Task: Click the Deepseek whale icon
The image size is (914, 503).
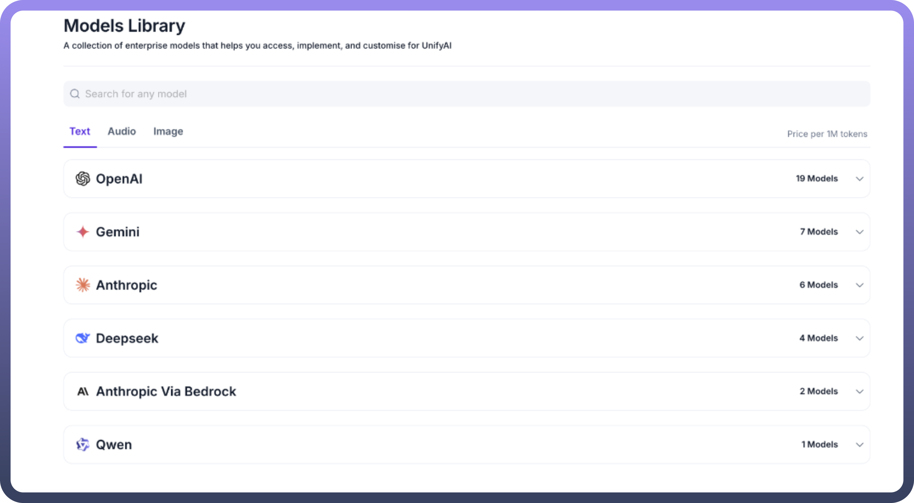Action: [83, 338]
